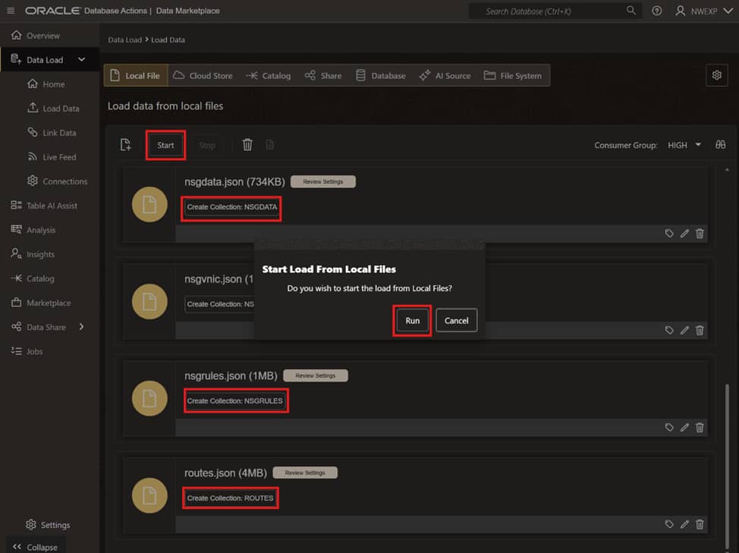This screenshot has height=553, width=739.
Task: Click Create Collection: NSGRULES label
Action: pos(234,401)
